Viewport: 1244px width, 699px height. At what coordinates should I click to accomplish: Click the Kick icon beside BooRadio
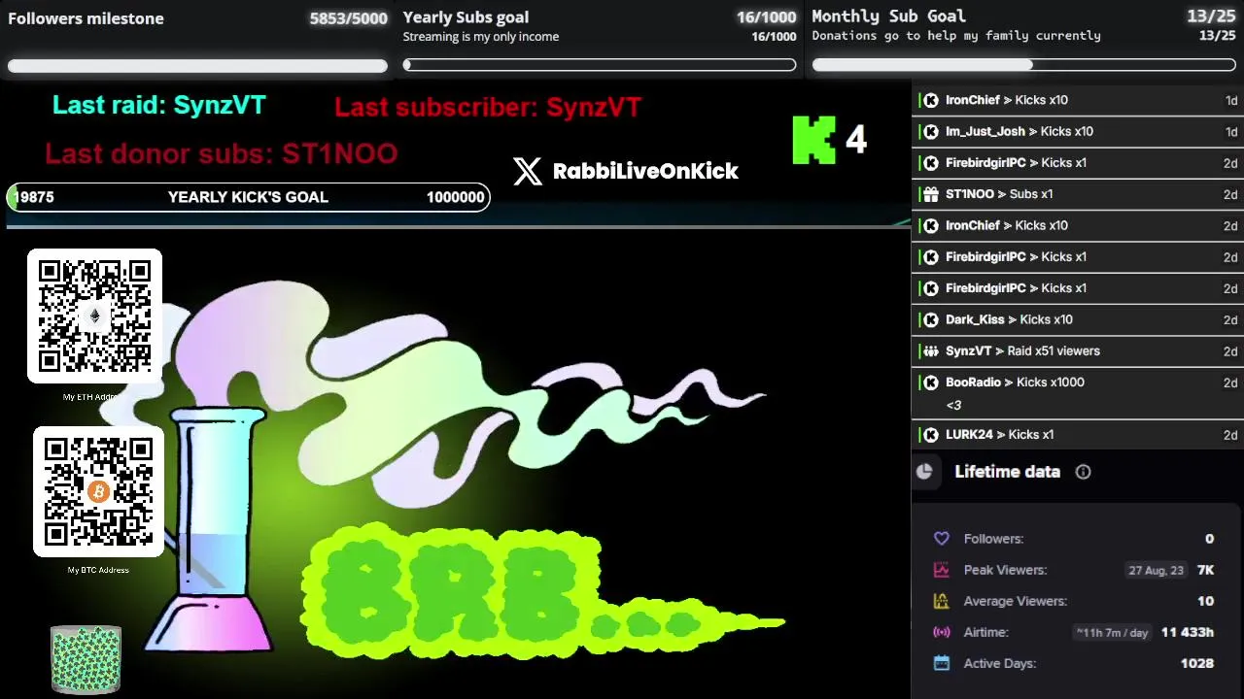pyautogui.click(x=930, y=383)
